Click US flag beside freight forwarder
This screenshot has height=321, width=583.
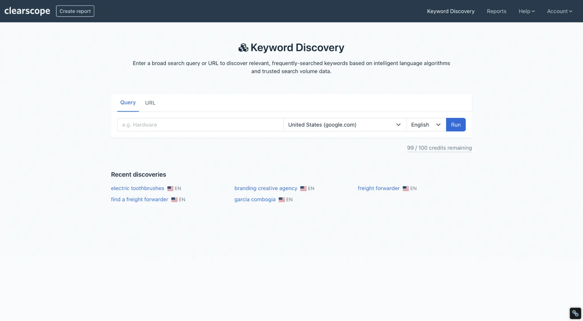[406, 189]
